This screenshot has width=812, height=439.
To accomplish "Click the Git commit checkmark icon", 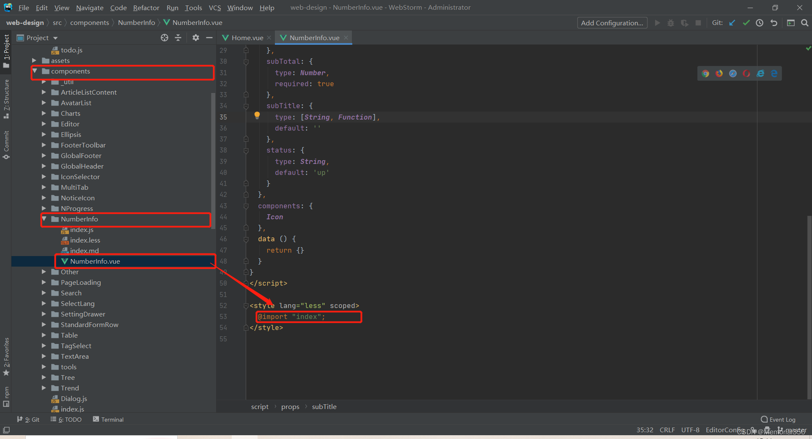I will [746, 23].
